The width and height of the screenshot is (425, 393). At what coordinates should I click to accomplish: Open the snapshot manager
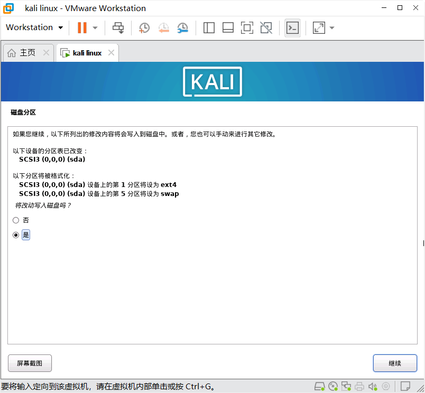point(183,27)
